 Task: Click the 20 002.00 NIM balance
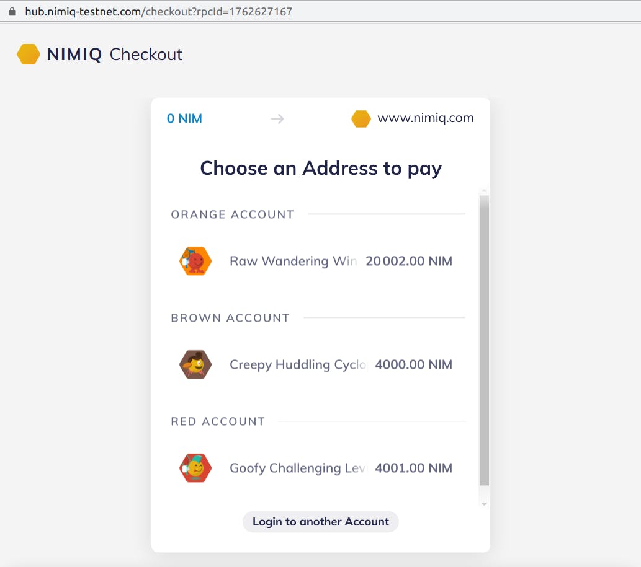pos(408,261)
